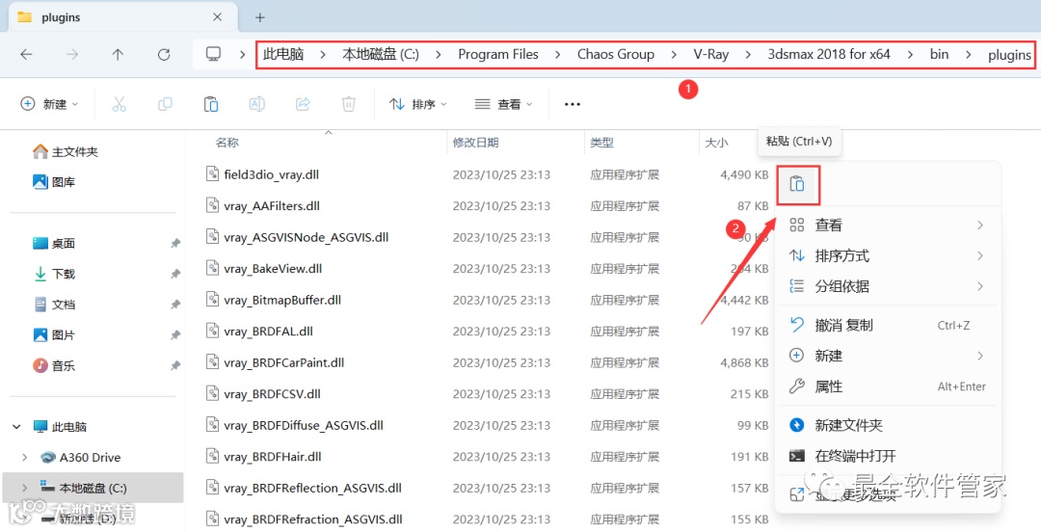The image size is (1041, 532).
Task: Expand the 本地磁盘 (C:) tree node
Action: pos(24,488)
